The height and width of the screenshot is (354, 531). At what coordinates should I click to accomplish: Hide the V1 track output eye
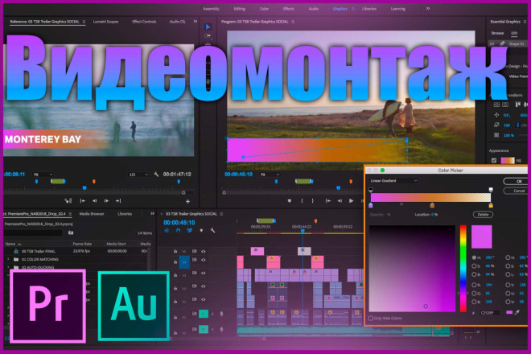point(204,299)
